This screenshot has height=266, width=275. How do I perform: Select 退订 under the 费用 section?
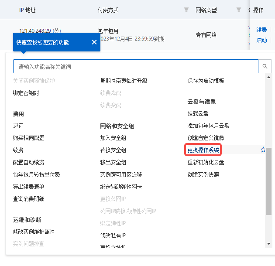coord(18,126)
